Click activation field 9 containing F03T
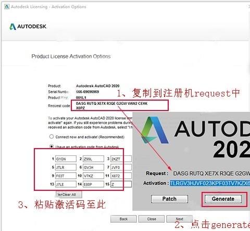The image size is (250, 231). tap(66, 176)
